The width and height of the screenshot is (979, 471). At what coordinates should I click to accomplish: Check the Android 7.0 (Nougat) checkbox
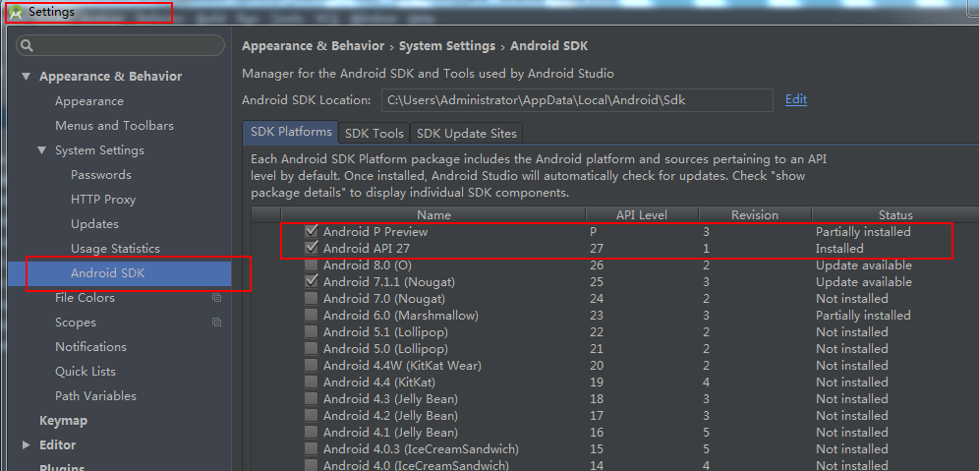coord(311,299)
